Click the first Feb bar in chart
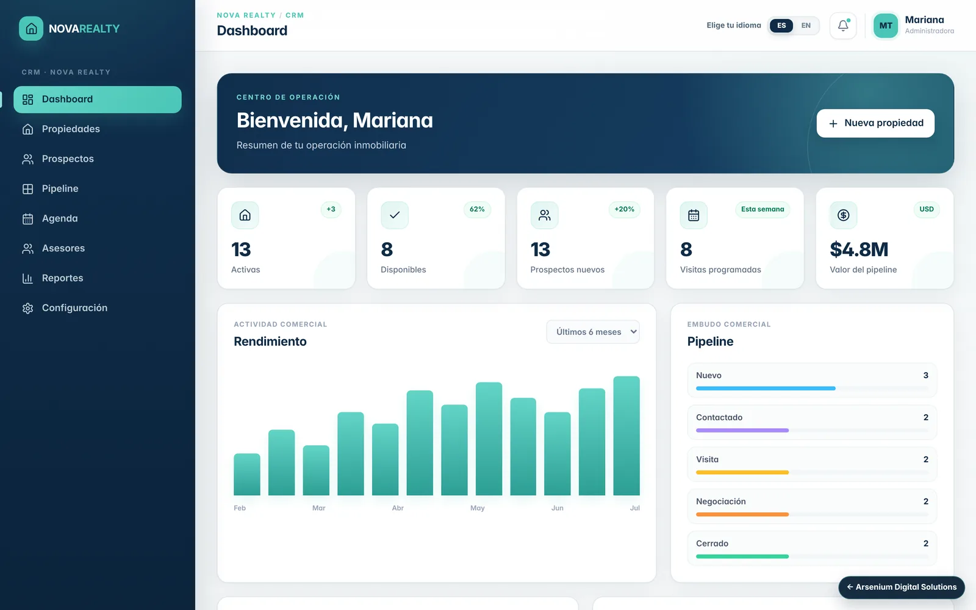 247,475
